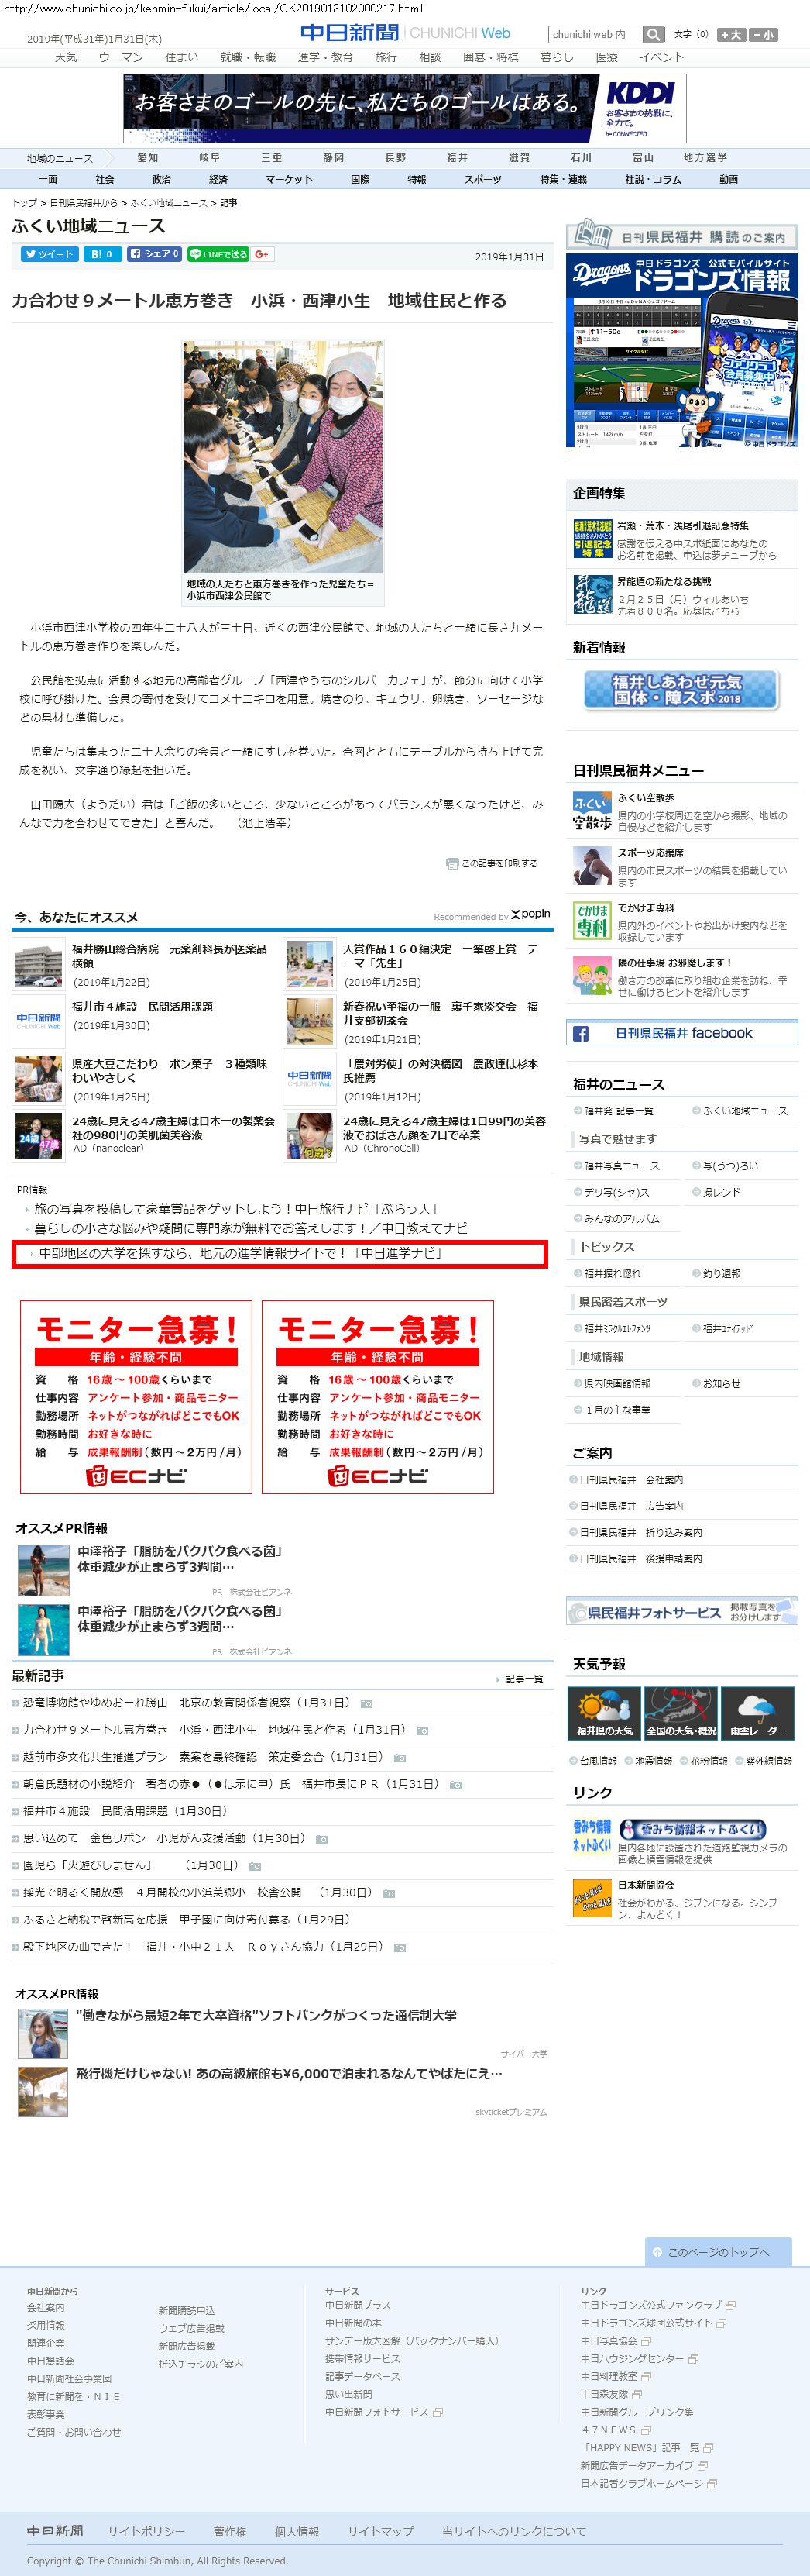Click the Hatena B! bookmark button
This screenshot has width=810, height=2576.
click(102, 254)
